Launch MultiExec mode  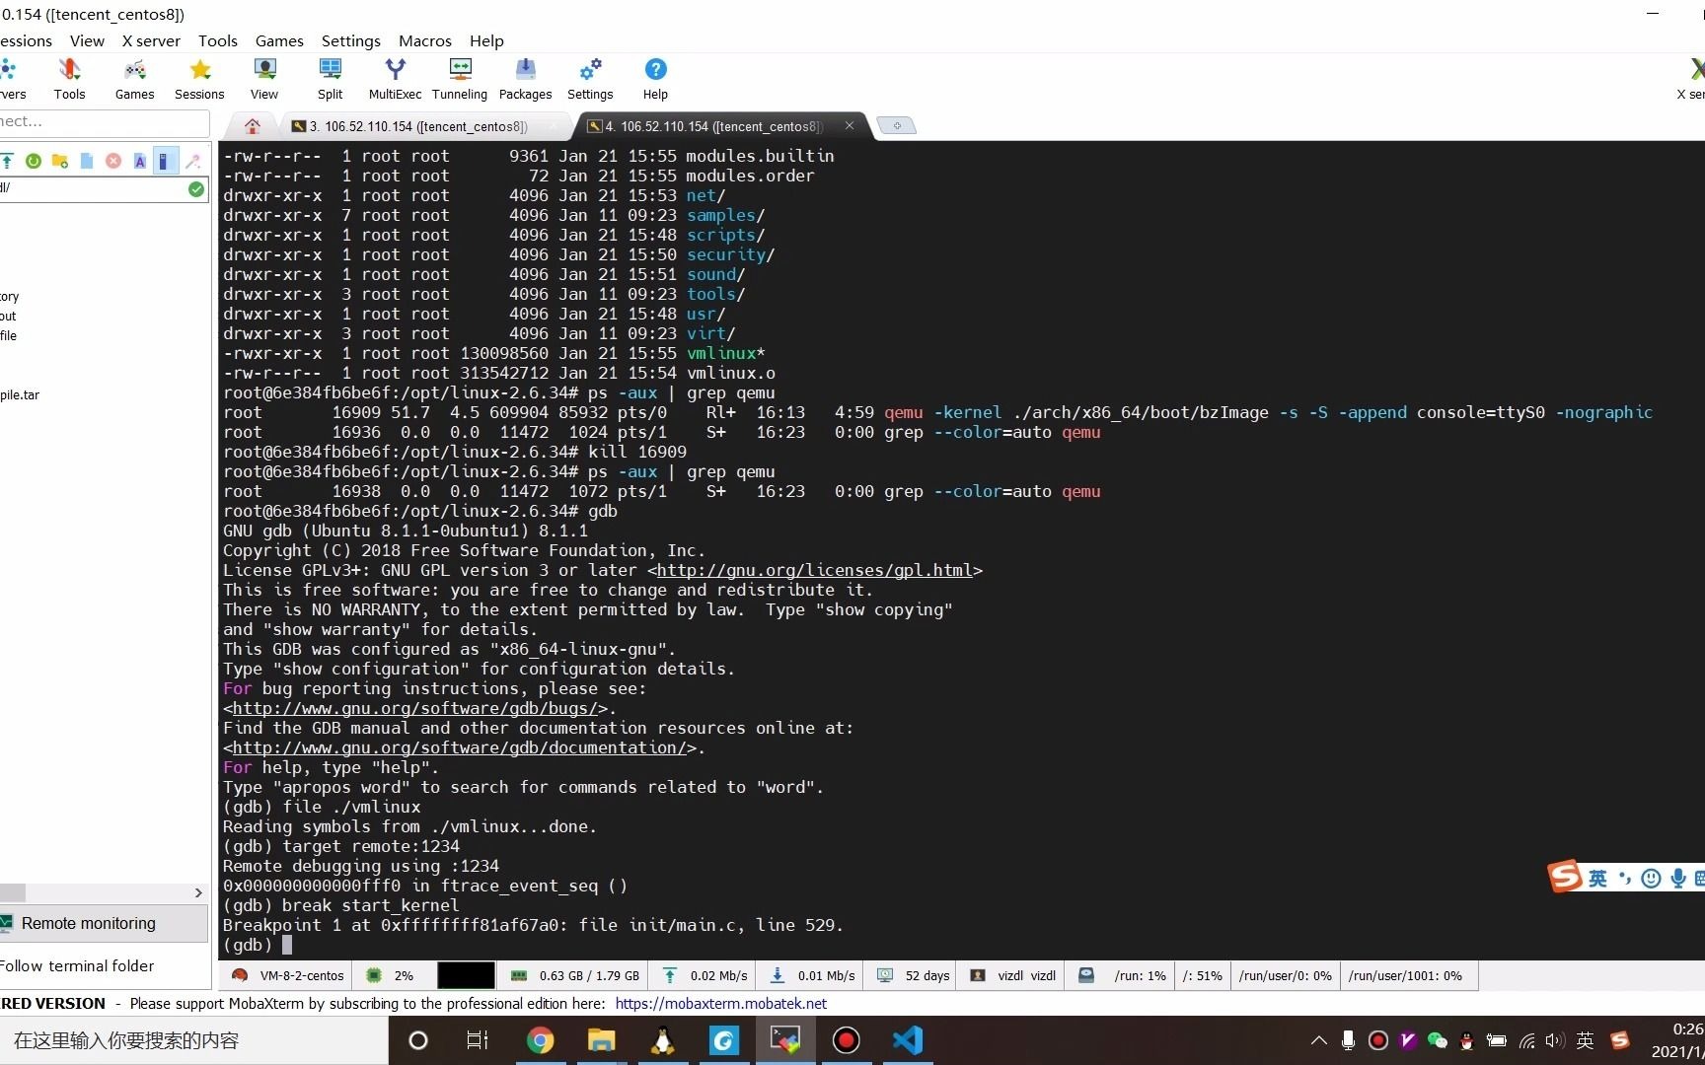tap(395, 78)
